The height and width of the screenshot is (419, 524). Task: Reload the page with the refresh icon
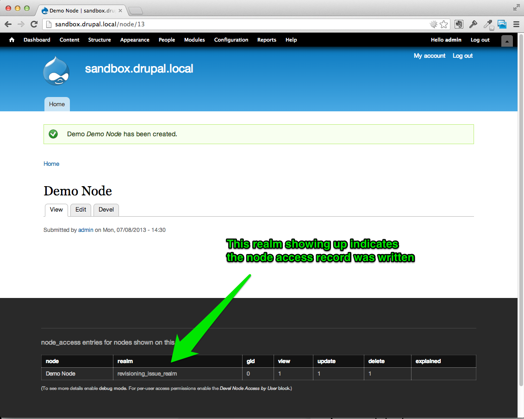(x=34, y=24)
